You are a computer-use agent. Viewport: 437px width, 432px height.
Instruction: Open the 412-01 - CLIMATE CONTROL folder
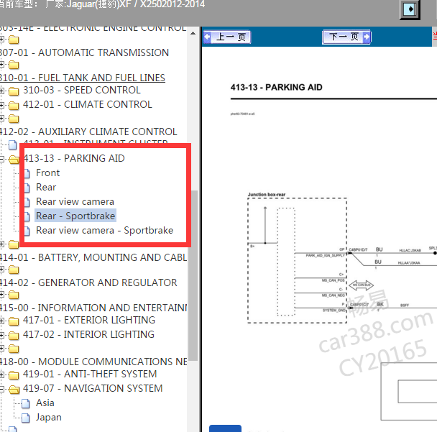[87, 104]
